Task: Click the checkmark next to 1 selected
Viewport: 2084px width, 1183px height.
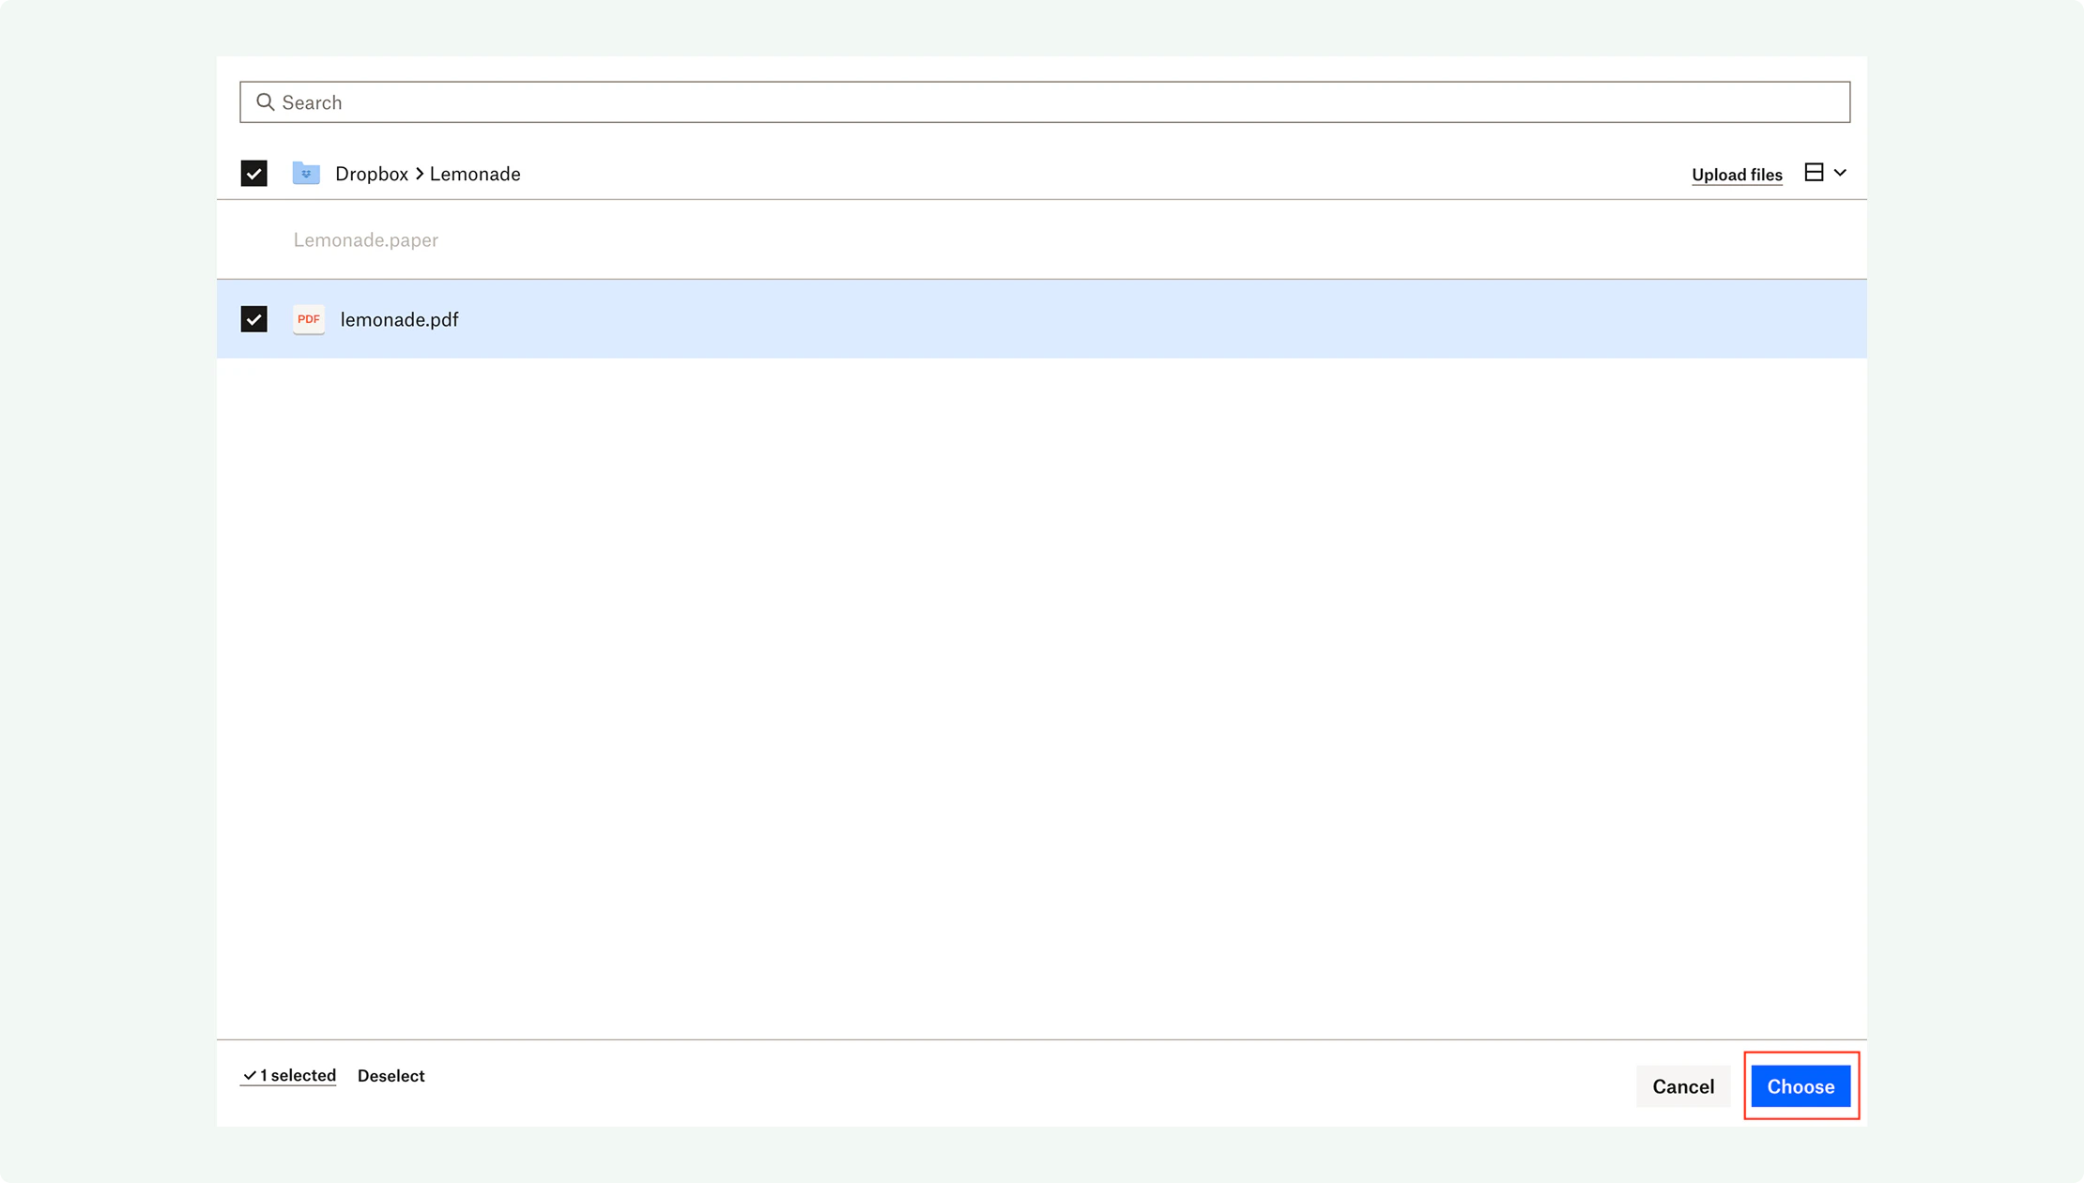Action: point(250,1076)
